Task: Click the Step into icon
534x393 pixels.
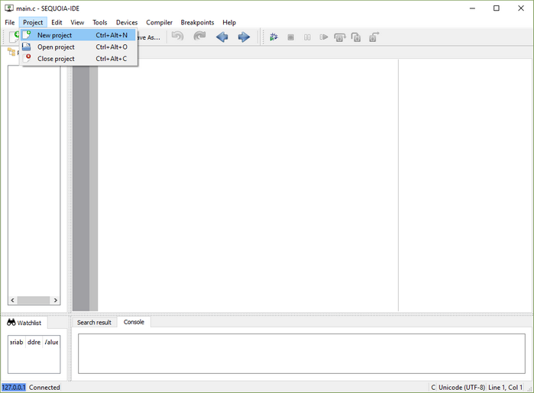Action: [356, 37]
